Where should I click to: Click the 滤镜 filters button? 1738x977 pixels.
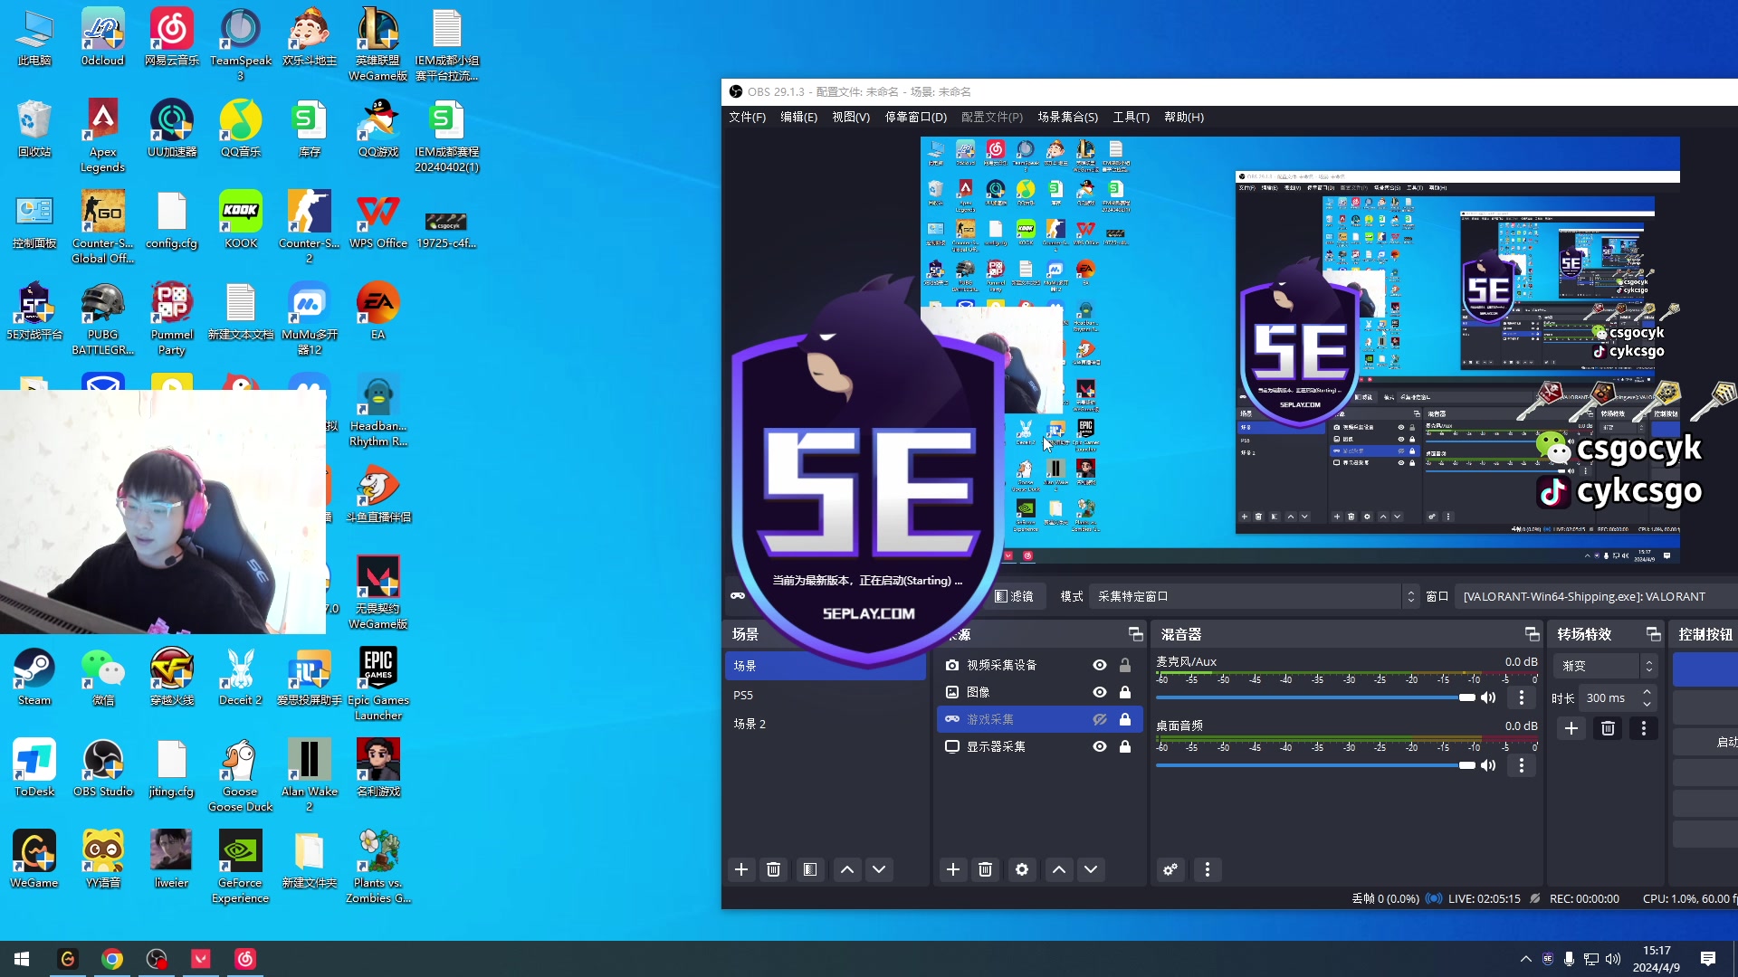(x=1014, y=596)
